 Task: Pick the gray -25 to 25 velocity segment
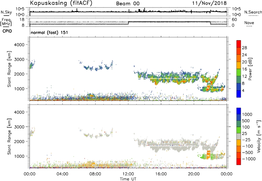click(239, 136)
